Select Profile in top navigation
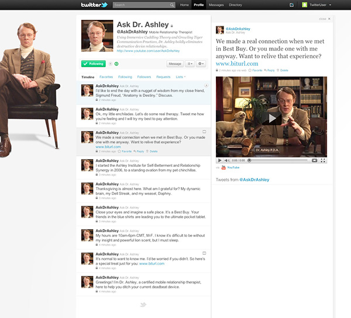The height and width of the screenshot is (318, 351). [x=199, y=5]
